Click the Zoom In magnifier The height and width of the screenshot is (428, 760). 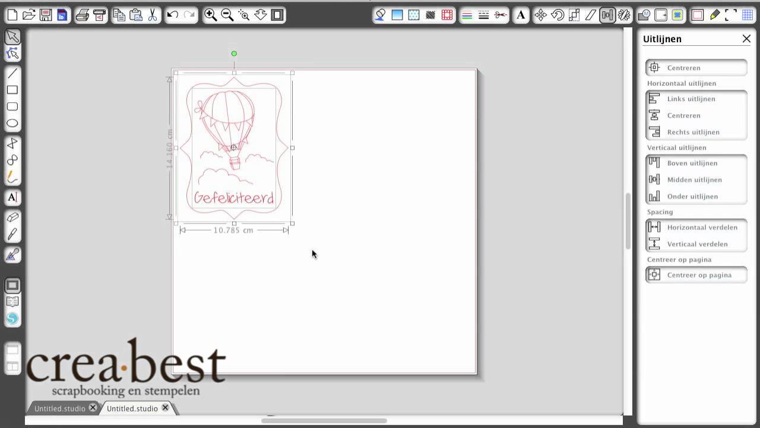coord(211,15)
